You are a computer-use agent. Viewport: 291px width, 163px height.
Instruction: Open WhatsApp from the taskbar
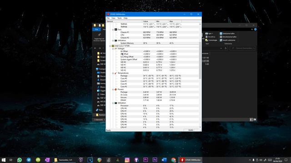(20, 160)
